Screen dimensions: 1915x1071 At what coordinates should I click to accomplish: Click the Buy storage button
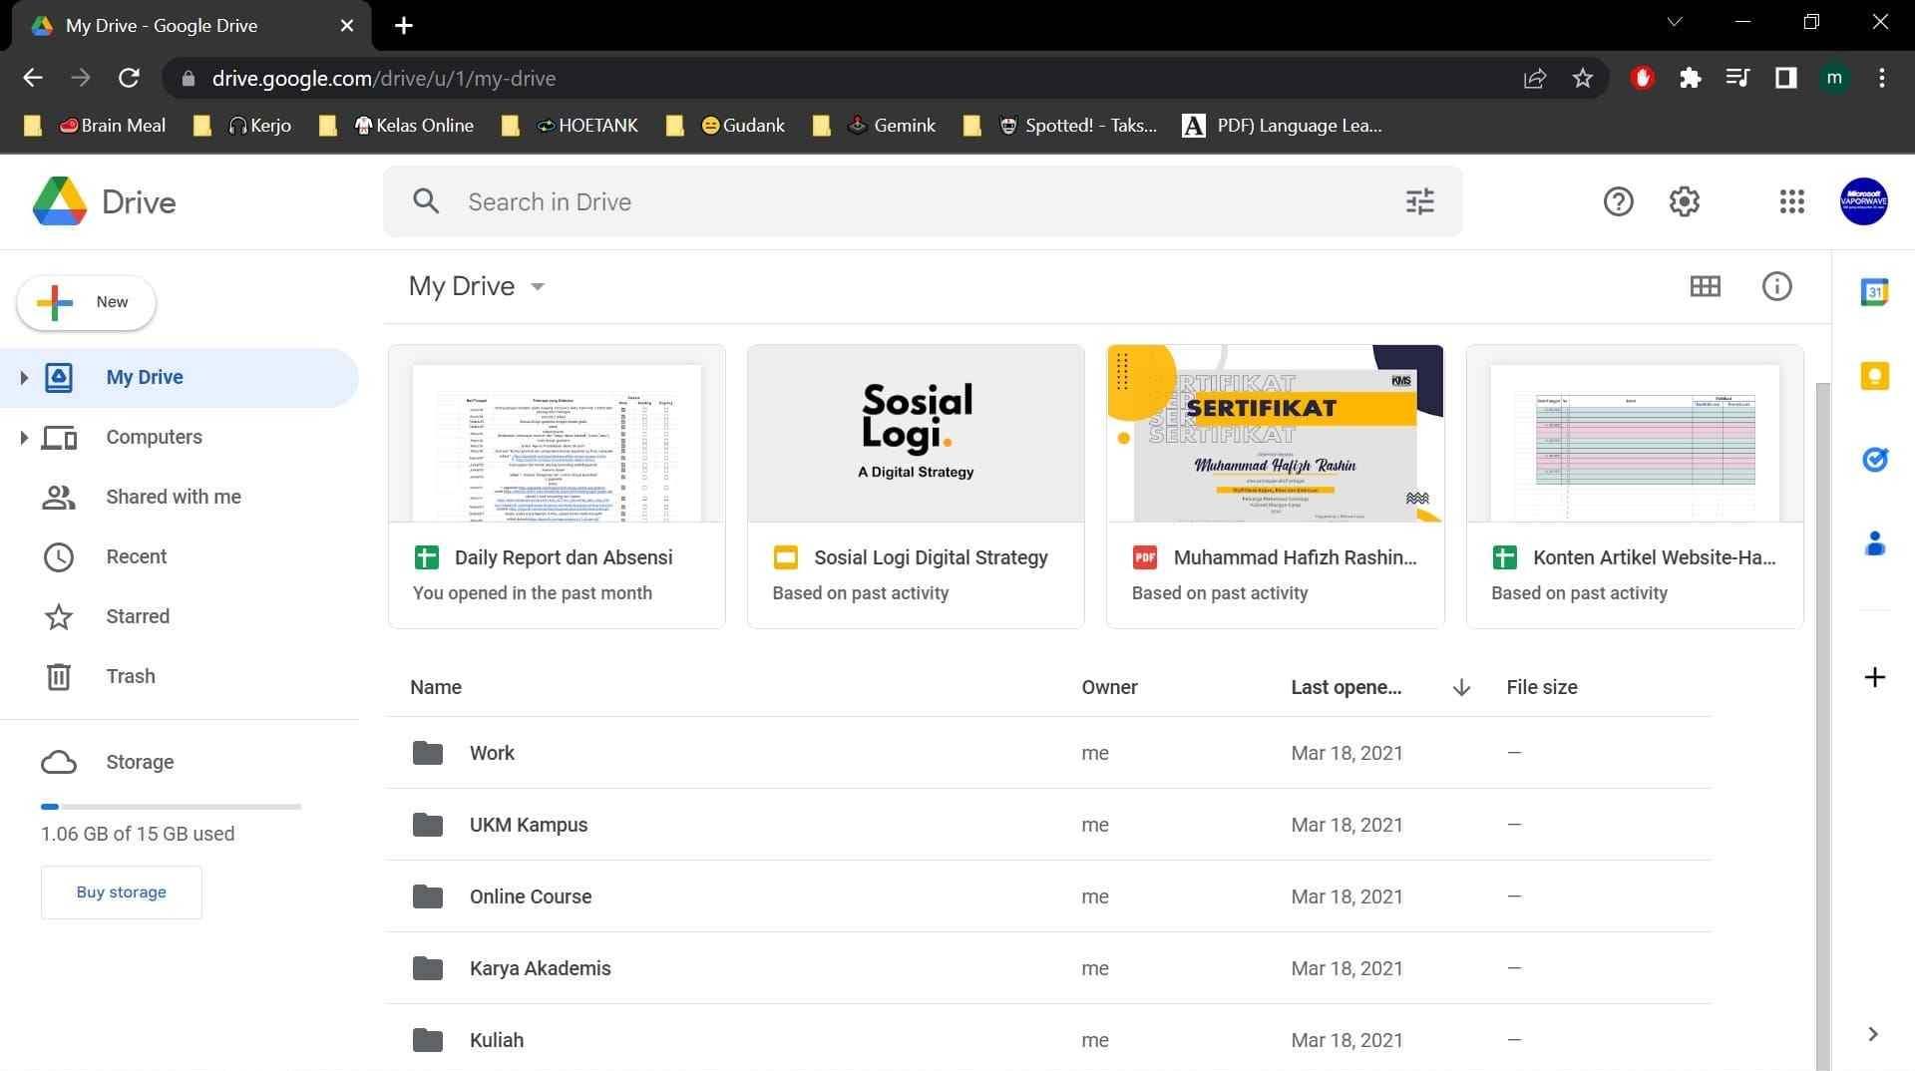(121, 892)
